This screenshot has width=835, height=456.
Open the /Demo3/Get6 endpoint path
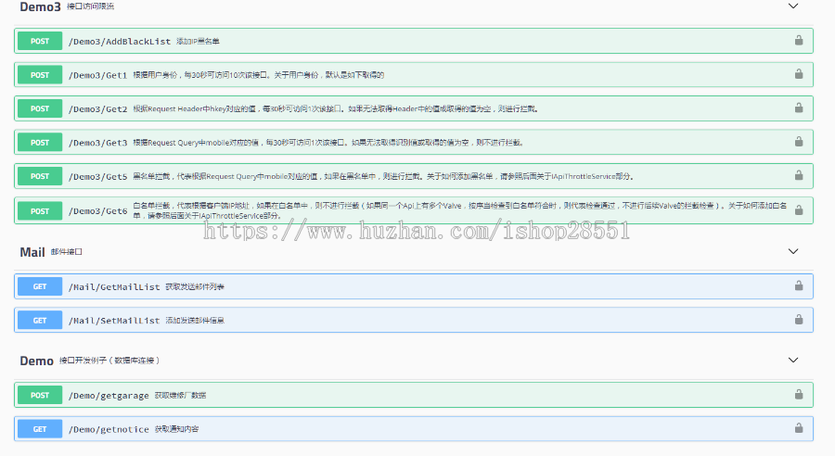click(97, 211)
